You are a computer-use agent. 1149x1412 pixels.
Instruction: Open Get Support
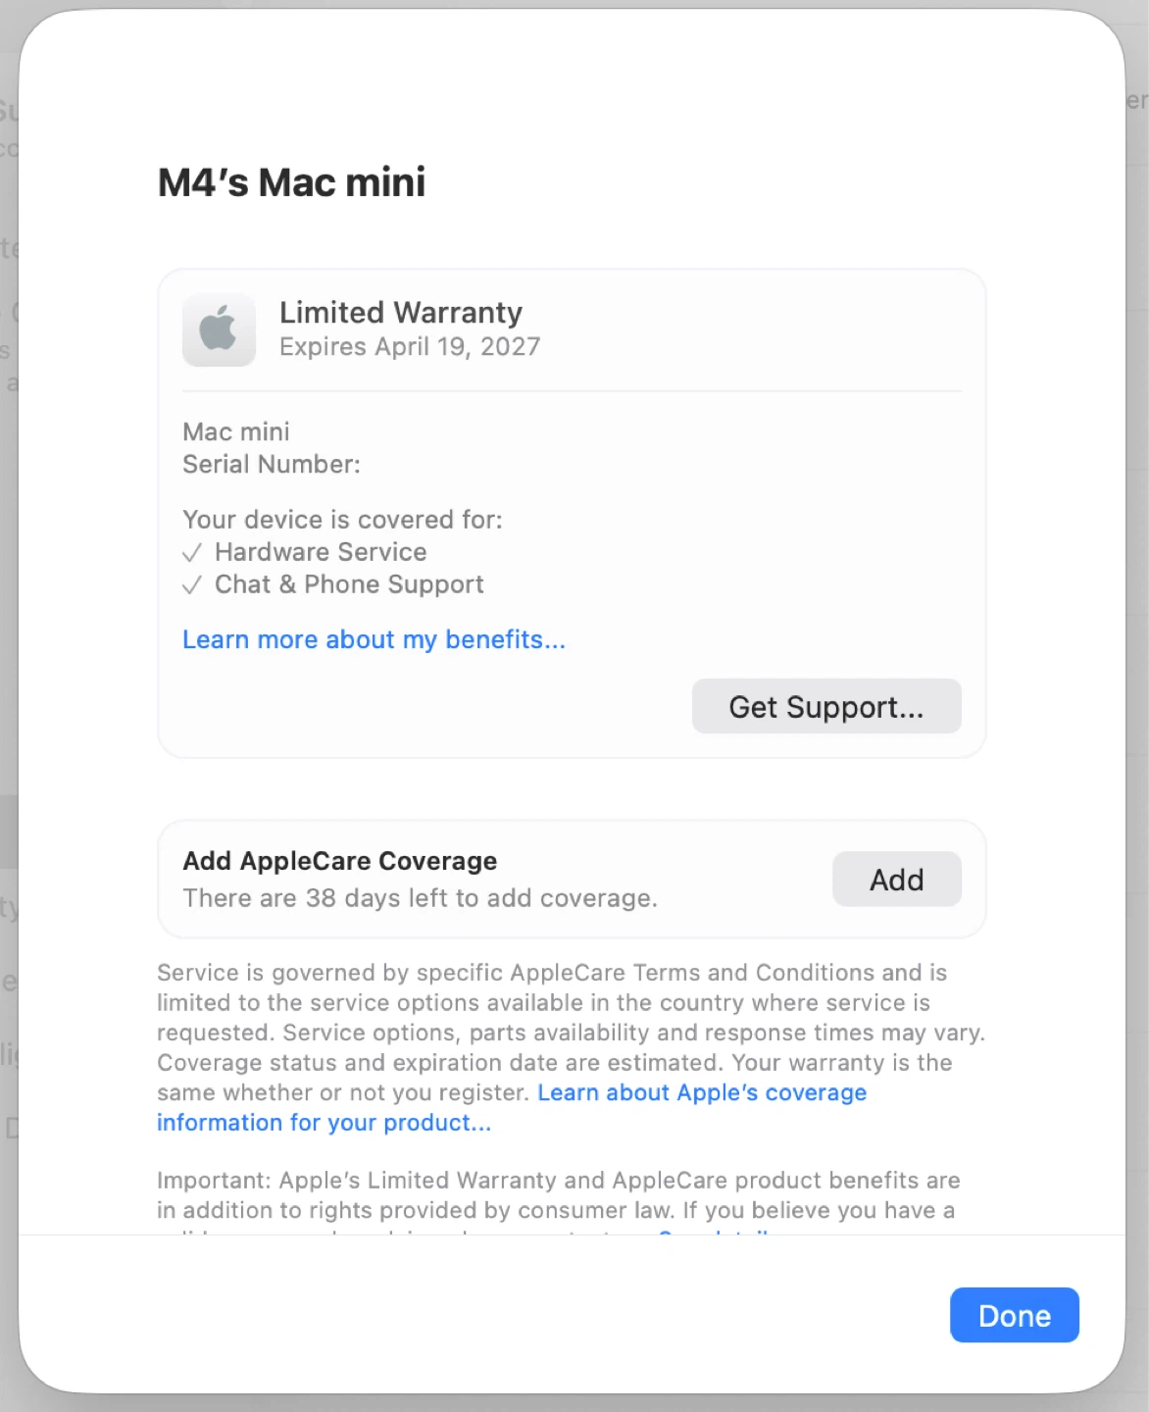coord(826,706)
